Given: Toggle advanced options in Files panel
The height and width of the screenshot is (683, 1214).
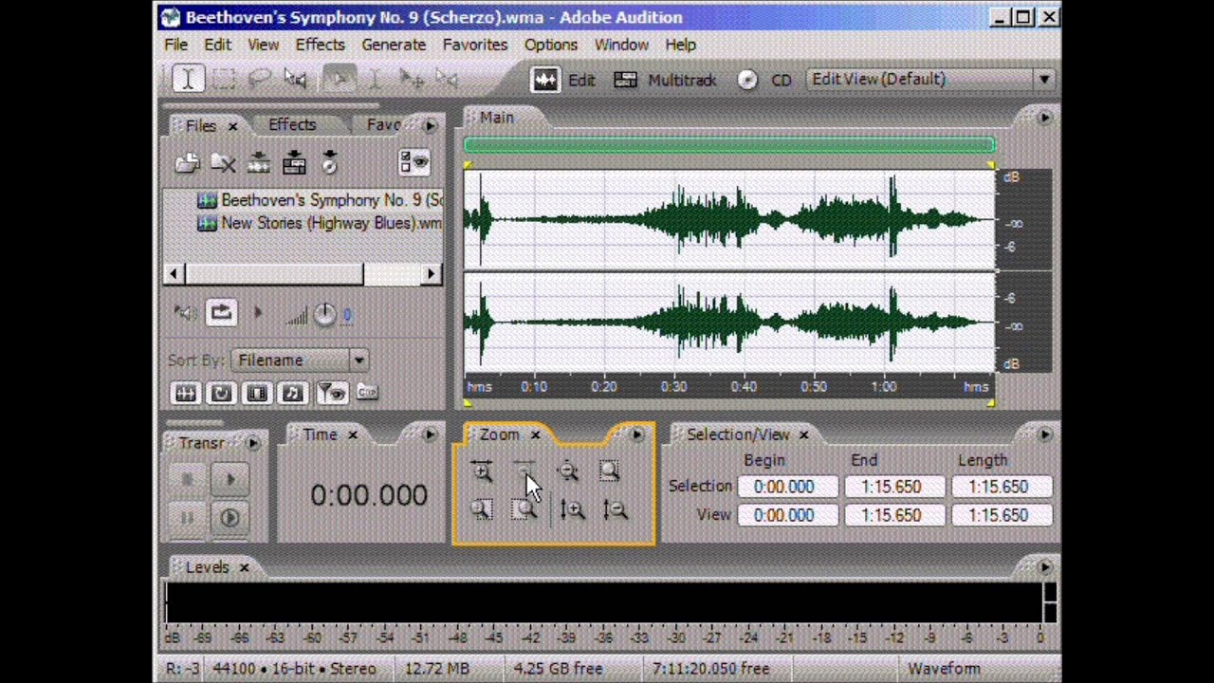Looking at the screenshot, I should click(414, 163).
